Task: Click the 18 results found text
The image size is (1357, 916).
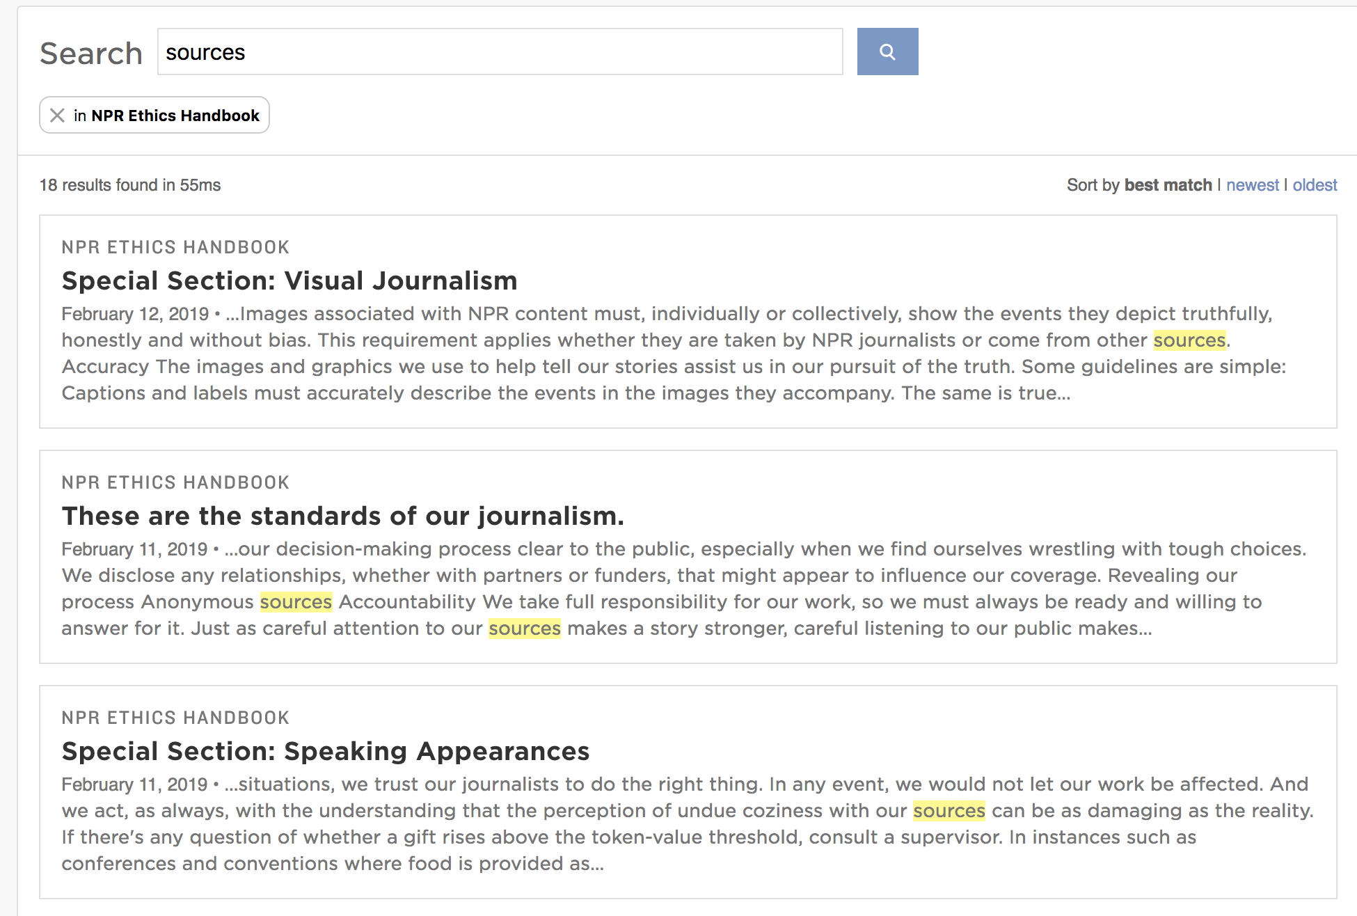Action: (130, 185)
